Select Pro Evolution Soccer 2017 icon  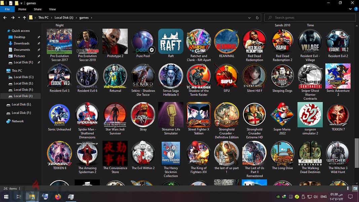(59, 41)
